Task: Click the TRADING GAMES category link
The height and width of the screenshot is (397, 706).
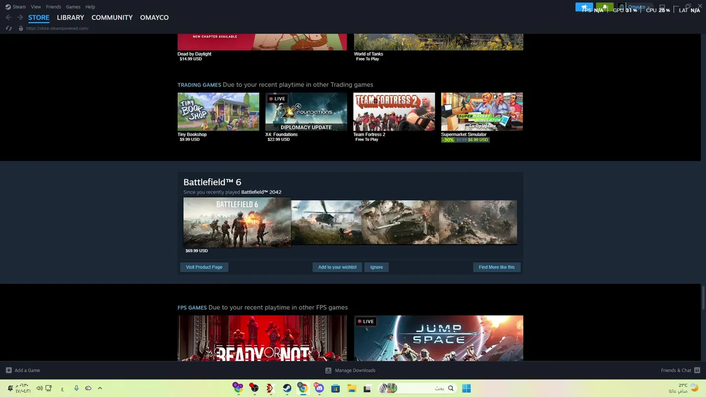Action: point(199,85)
